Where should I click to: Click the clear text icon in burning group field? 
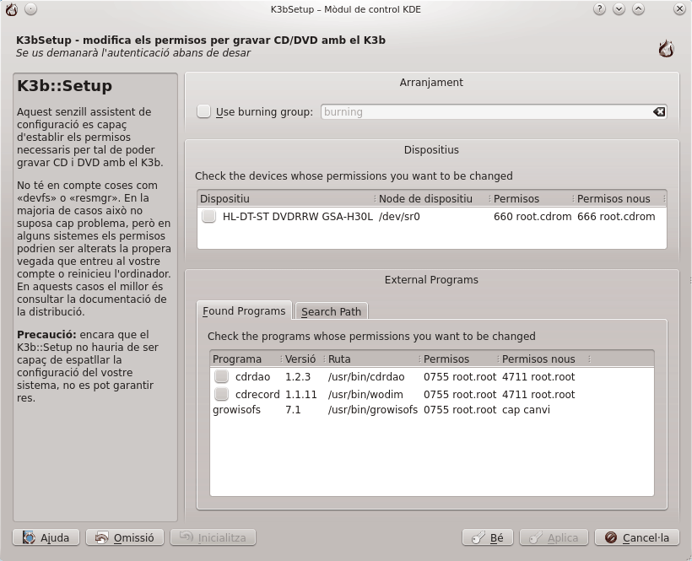point(659,112)
